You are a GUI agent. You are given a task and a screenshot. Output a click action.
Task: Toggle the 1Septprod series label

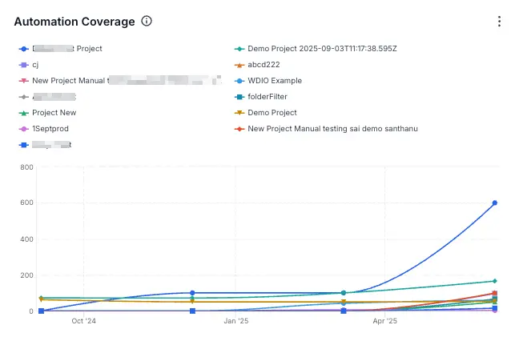click(50, 129)
